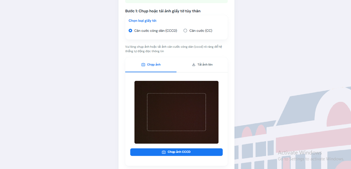Image resolution: width=351 pixels, height=169 pixels.
Task: Click "Go to Settings to activate Windows" text
Action: (x=311, y=159)
